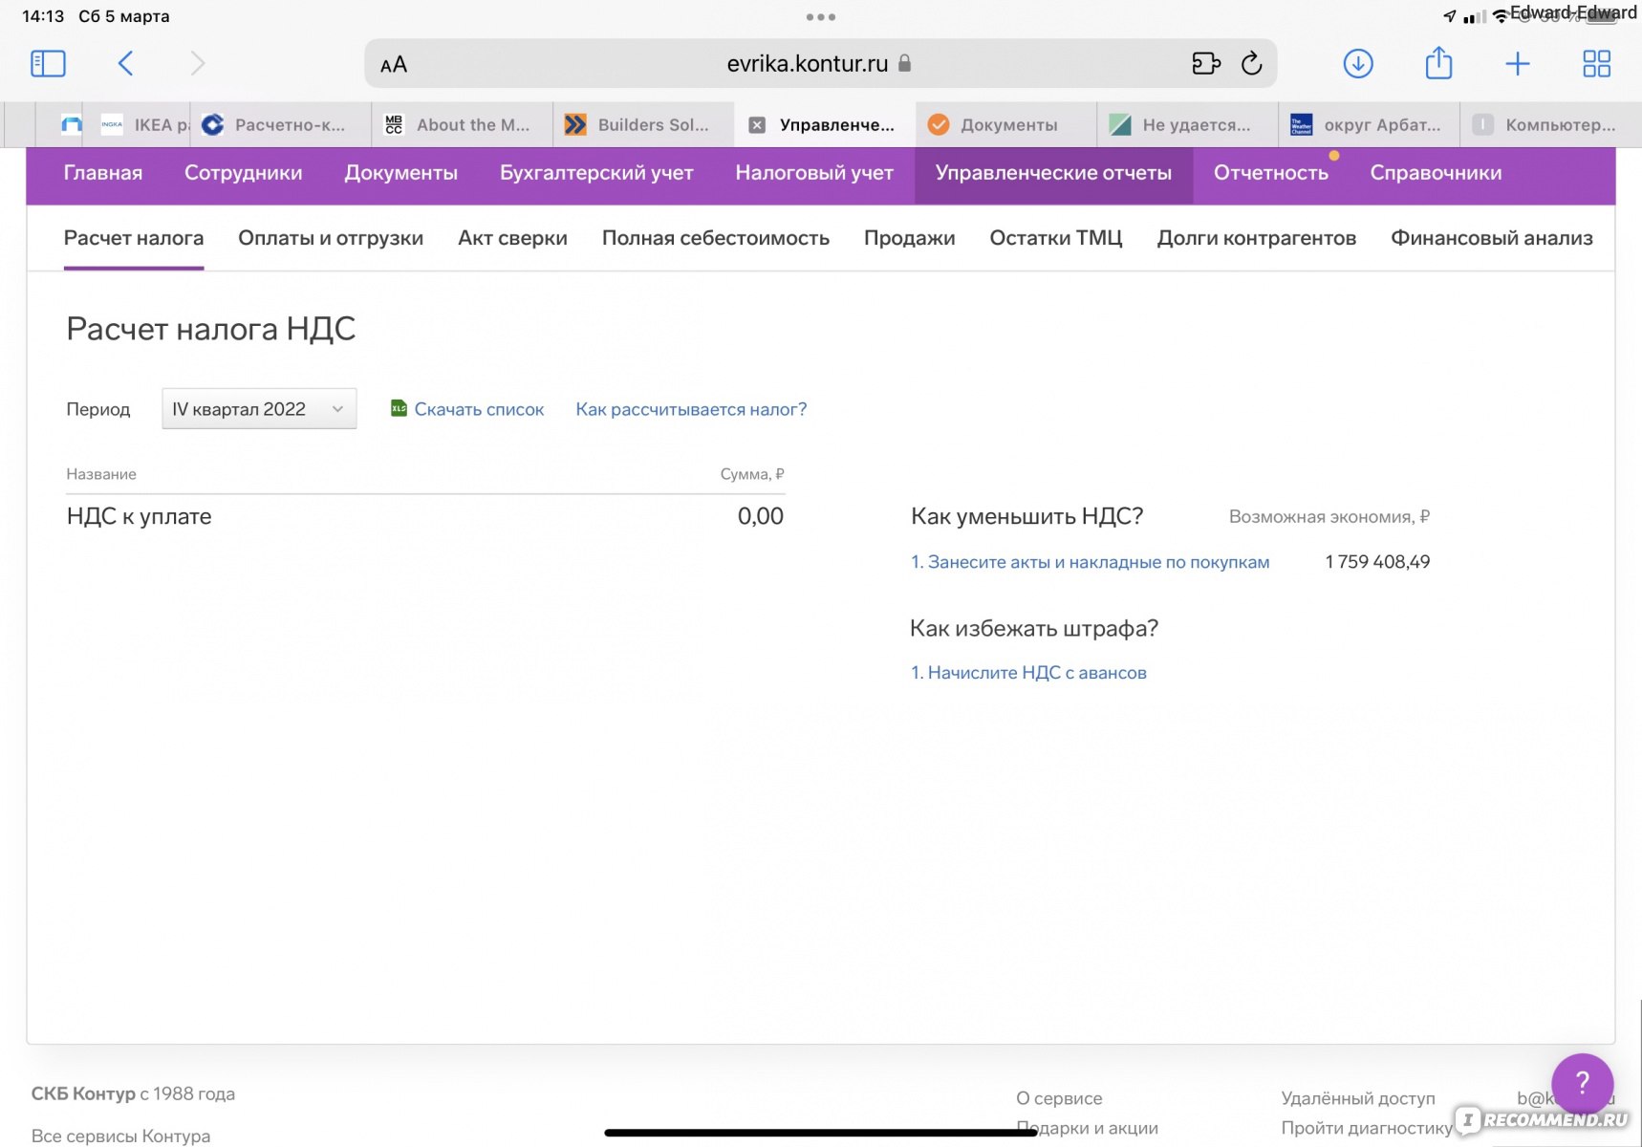The image size is (1642, 1147).
Task: Open the Бухгалтерский учет menu
Action: [x=596, y=173]
